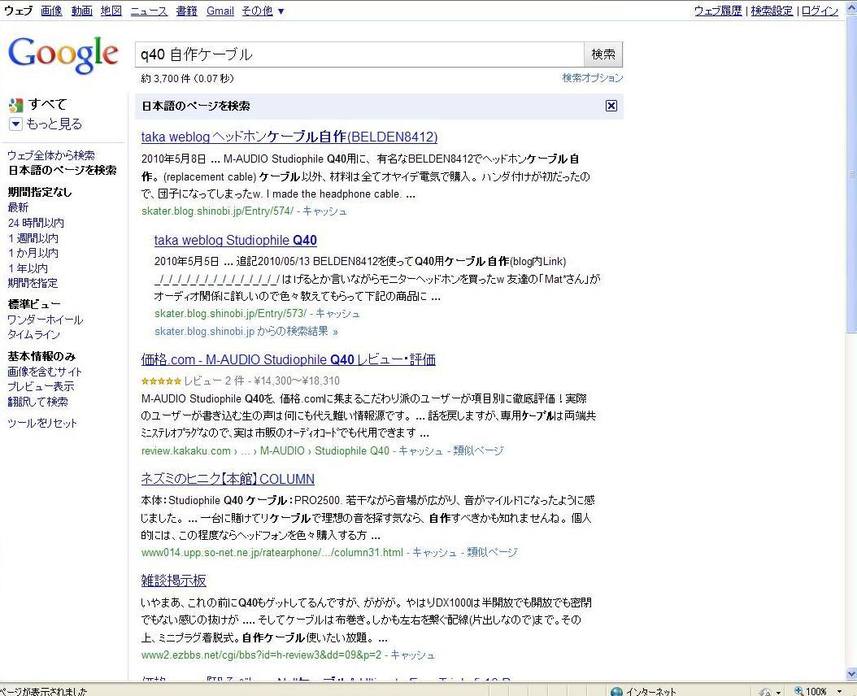This screenshot has width=857, height=696.
Task: Switch to タイムライン view
Action: click(34, 334)
